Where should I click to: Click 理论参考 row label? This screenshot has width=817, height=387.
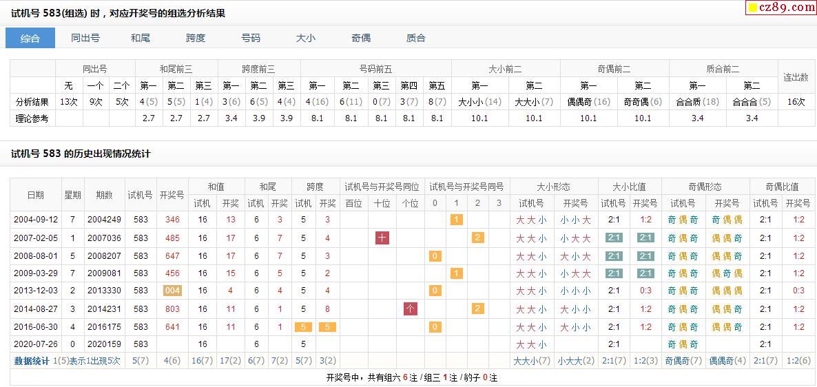(x=33, y=118)
